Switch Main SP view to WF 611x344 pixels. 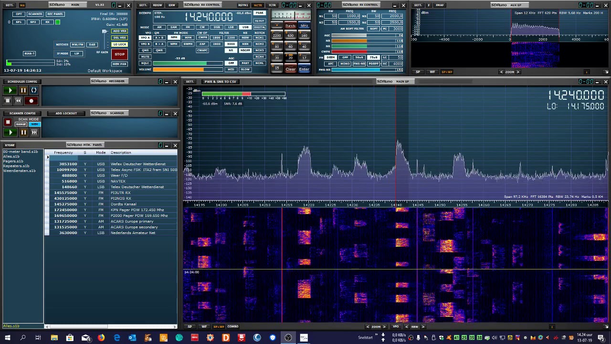click(x=204, y=327)
